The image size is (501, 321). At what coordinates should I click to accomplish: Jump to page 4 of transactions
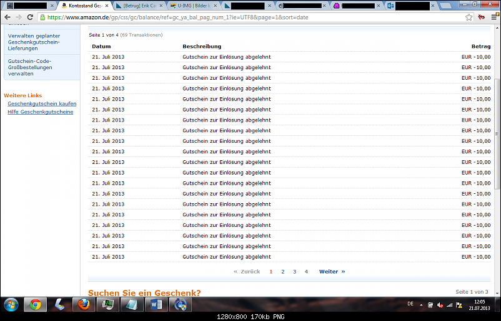click(x=306, y=272)
